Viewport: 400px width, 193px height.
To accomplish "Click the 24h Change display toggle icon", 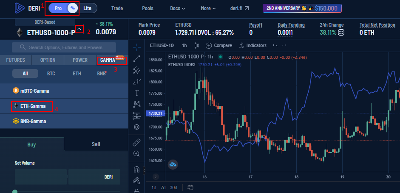I will [x=341, y=33].
